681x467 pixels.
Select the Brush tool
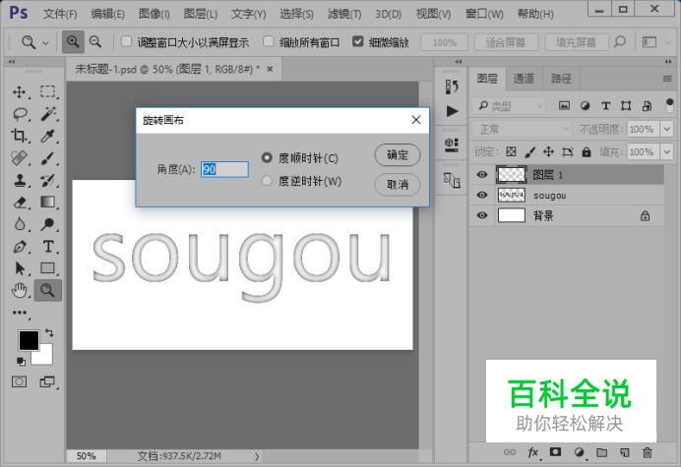point(48,158)
